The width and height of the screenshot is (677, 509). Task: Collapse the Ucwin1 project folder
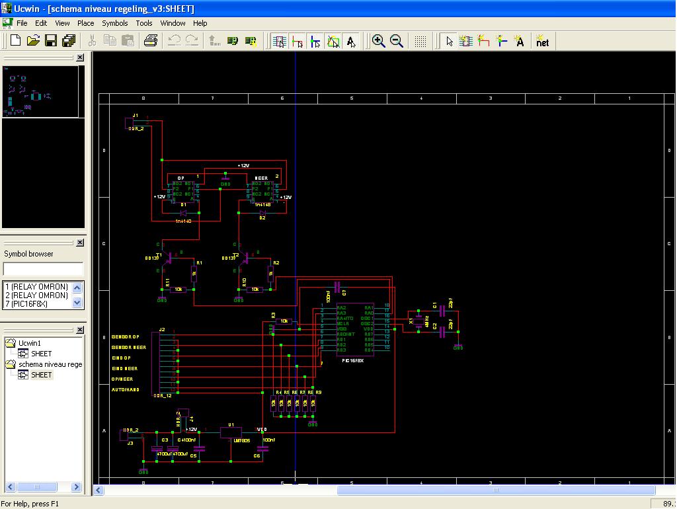point(11,343)
